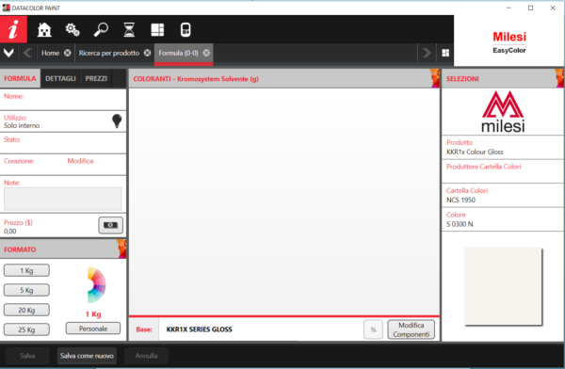Click the Milesi logo in Selezioni
The image size is (565, 369).
pyautogui.click(x=503, y=112)
